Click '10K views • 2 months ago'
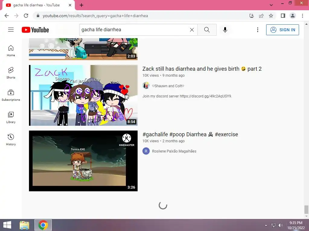Image resolution: width=309 pixels, height=231 pixels. [164, 141]
